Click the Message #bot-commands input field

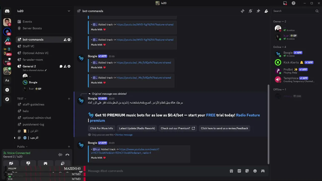click(156, 171)
